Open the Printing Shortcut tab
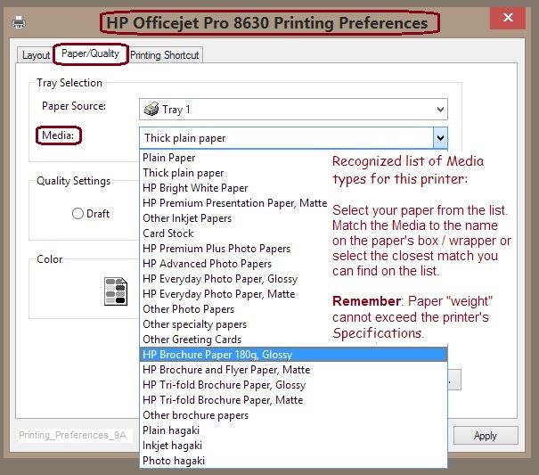The height and width of the screenshot is (475, 539). pyautogui.click(x=165, y=55)
